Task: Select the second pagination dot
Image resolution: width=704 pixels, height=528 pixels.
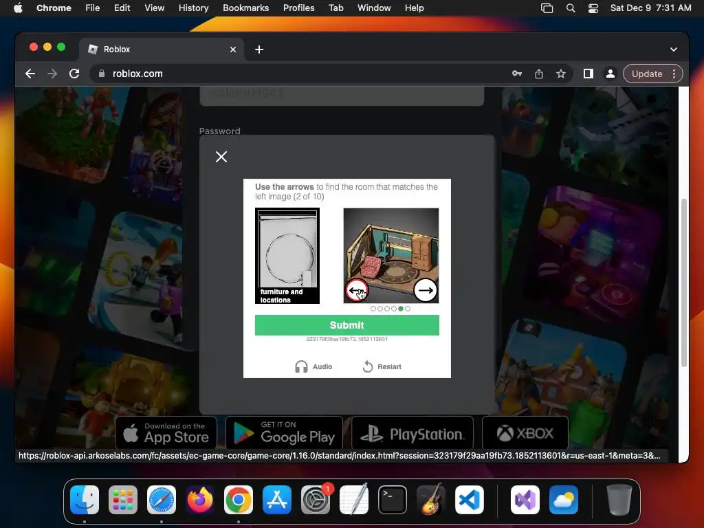Action: tap(380, 309)
